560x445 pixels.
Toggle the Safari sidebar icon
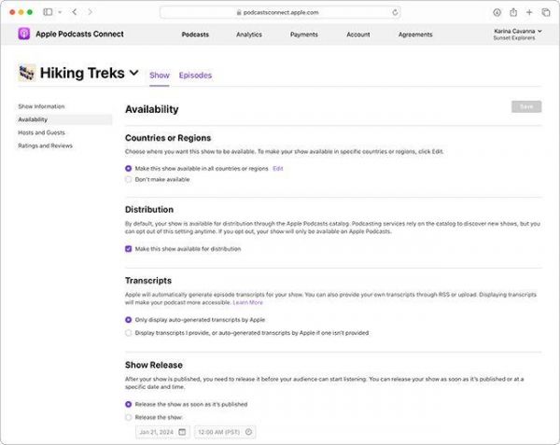point(49,12)
